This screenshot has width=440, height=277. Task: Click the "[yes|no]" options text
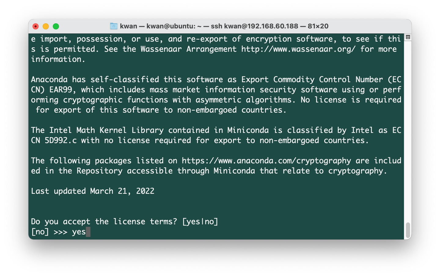click(x=200, y=221)
